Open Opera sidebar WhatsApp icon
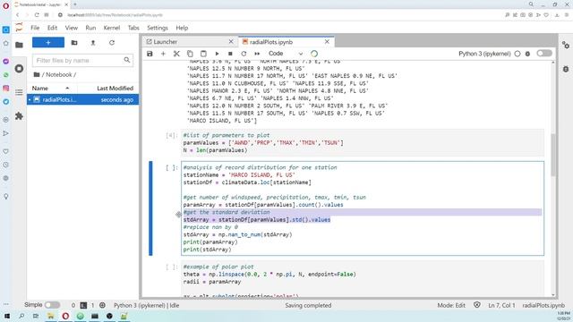Screen dimensions: 573x322 [6, 75]
